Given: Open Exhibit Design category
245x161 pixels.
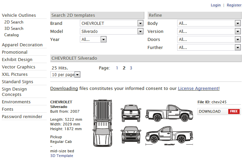Looking at the screenshot, I should click(x=17, y=59).
